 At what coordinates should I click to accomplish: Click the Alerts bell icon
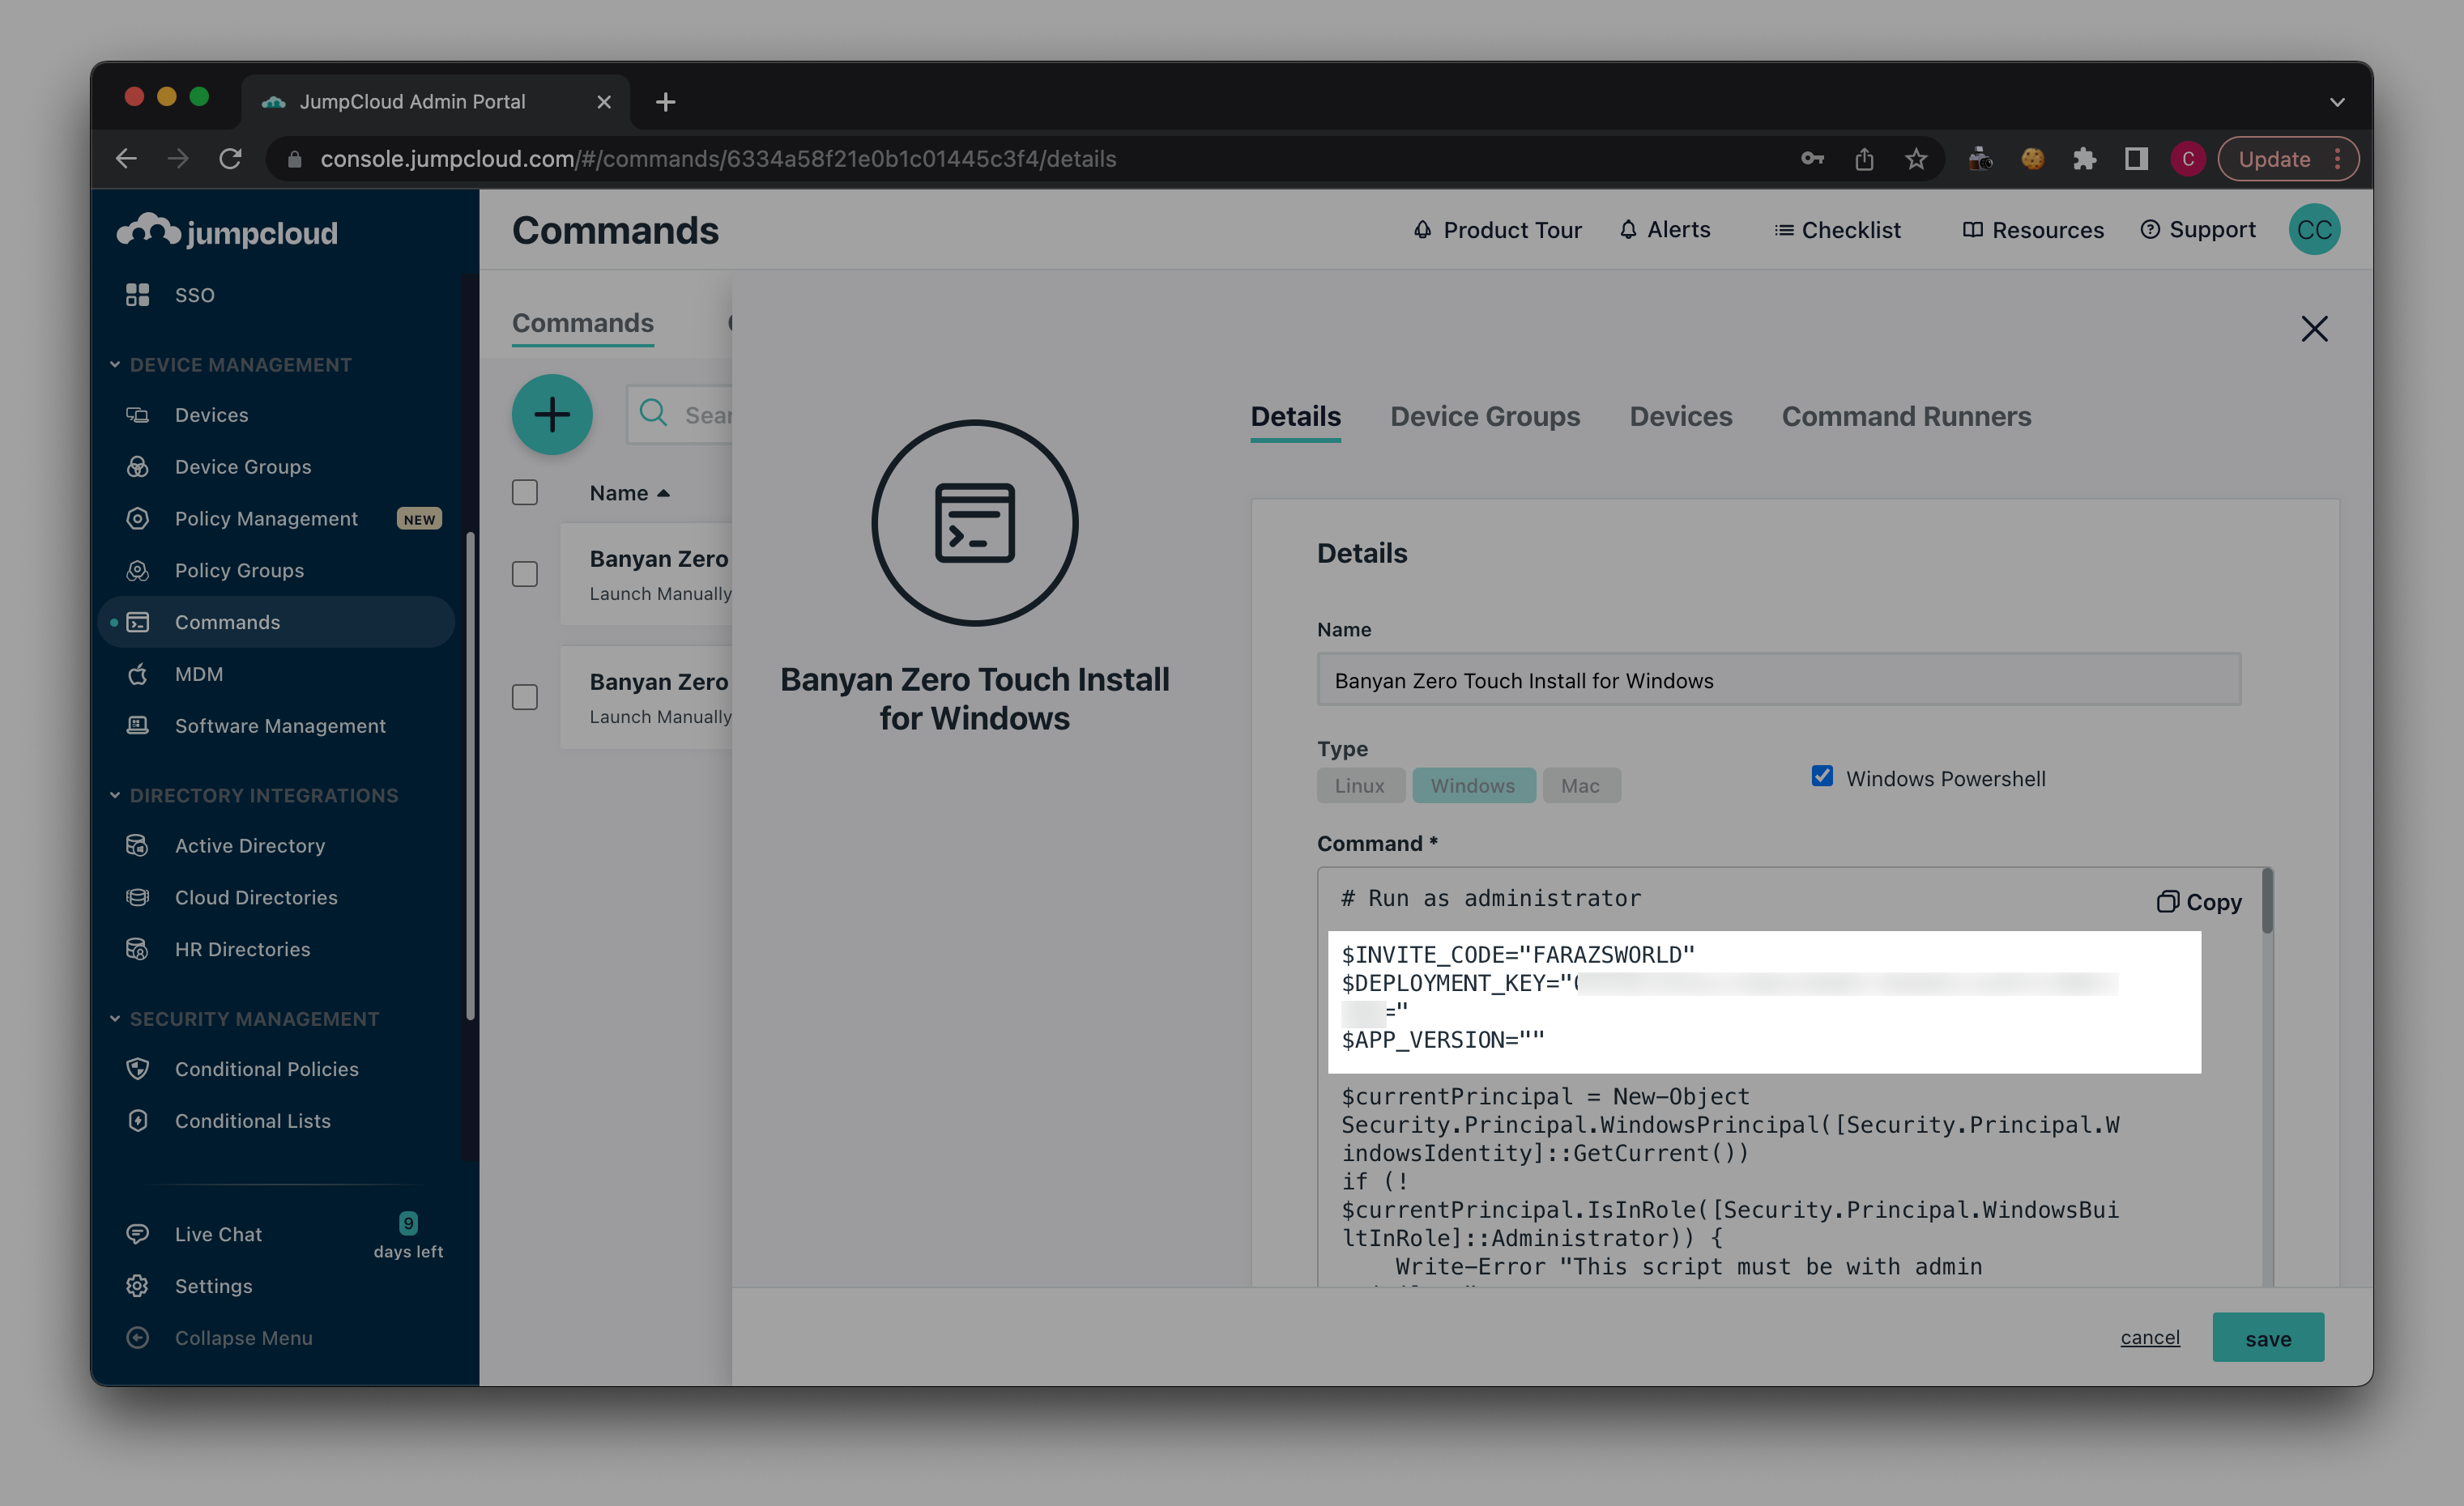1628,230
